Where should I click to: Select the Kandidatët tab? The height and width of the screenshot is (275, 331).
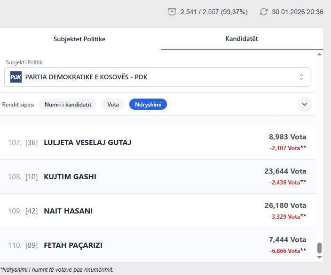(242, 38)
